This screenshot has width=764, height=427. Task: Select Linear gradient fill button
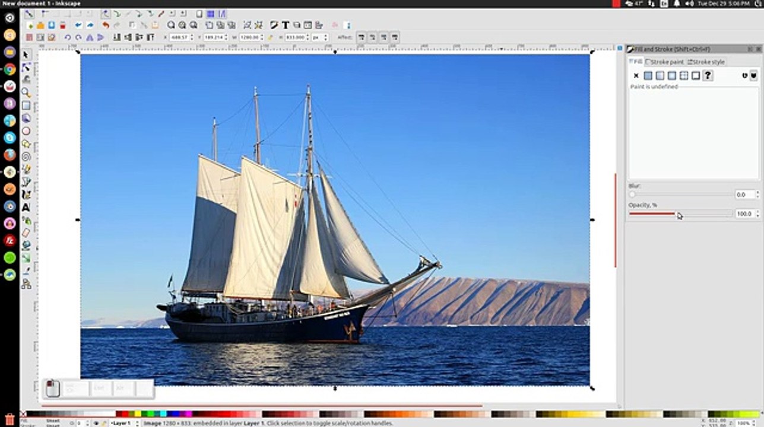click(660, 75)
